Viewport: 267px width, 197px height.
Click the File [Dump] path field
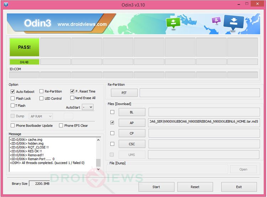(x=167, y=169)
